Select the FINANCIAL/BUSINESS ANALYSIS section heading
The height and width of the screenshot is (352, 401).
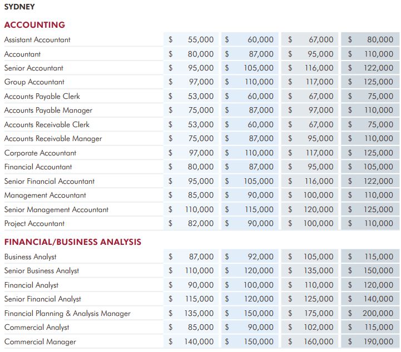point(73,242)
